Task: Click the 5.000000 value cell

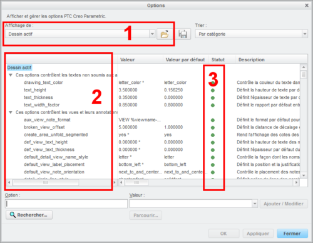Action: tap(128, 127)
